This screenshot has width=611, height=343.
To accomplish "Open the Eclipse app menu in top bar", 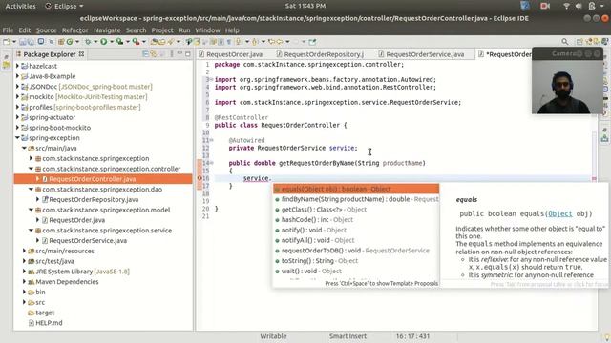I will tap(64, 6).
